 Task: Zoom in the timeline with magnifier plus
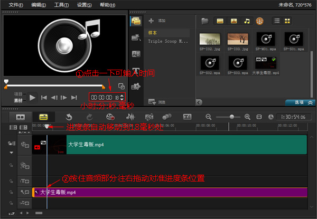[x=247, y=117]
